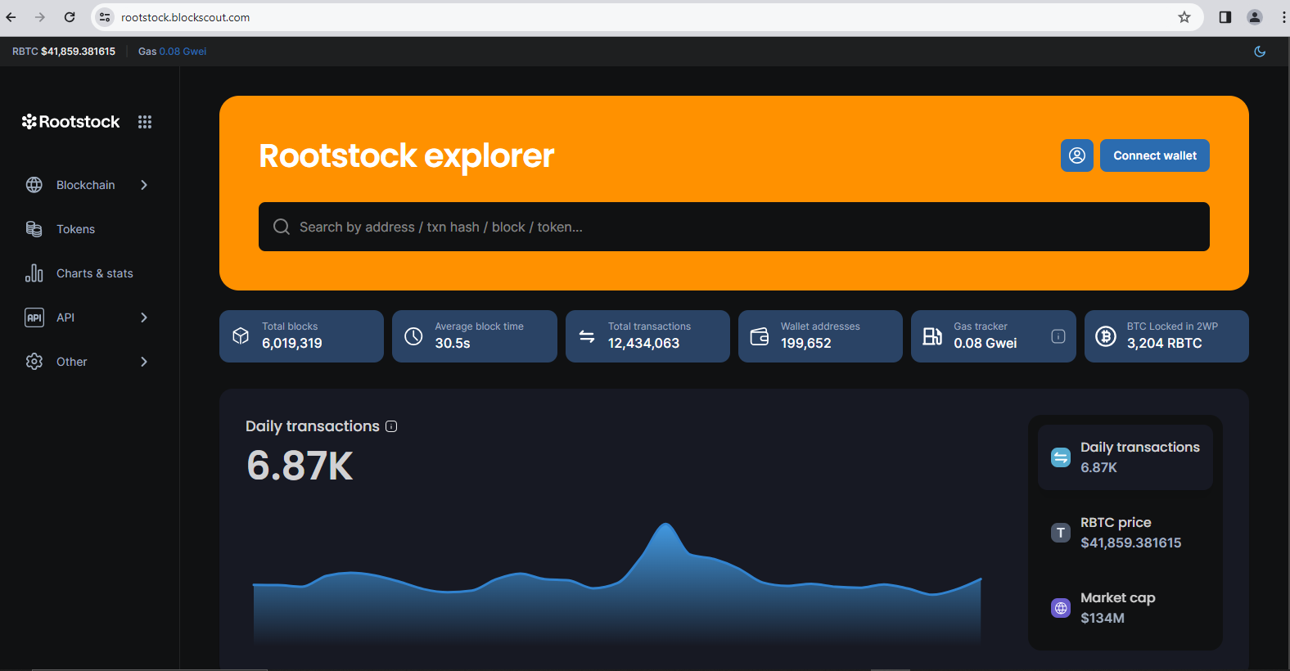The width and height of the screenshot is (1290, 671).
Task: Click the Connect wallet button
Action: pos(1154,155)
